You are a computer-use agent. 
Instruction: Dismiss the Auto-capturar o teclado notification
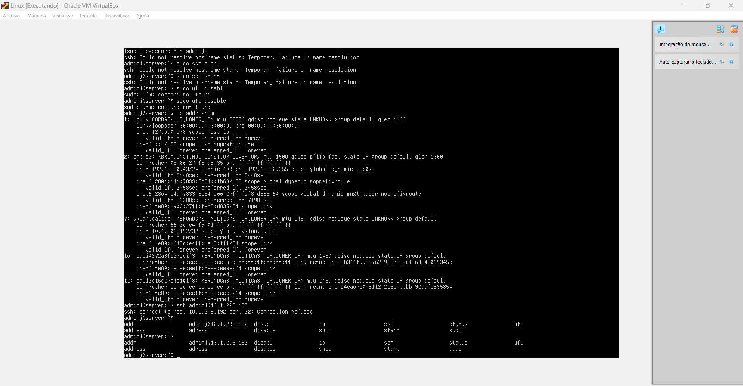(x=731, y=62)
